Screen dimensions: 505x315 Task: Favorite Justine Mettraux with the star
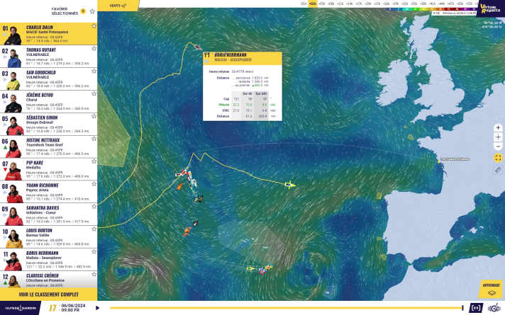tap(94, 139)
